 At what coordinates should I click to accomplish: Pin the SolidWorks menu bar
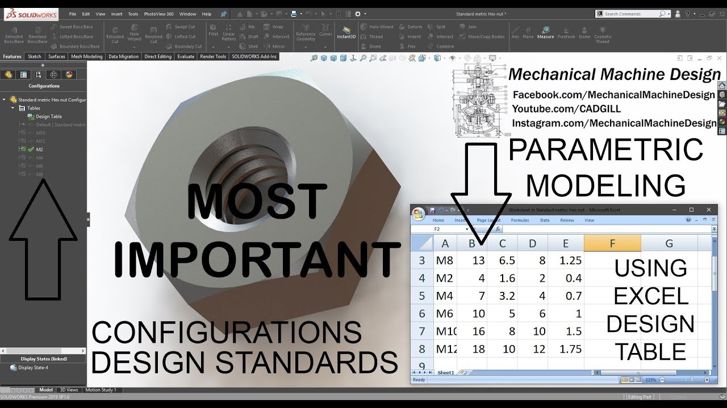pyautogui.click(x=223, y=14)
